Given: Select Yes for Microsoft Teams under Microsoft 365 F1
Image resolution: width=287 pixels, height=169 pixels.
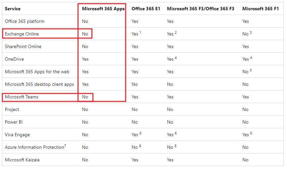Looking at the screenshot, I should pyautogui.click(x=245, y=97).
